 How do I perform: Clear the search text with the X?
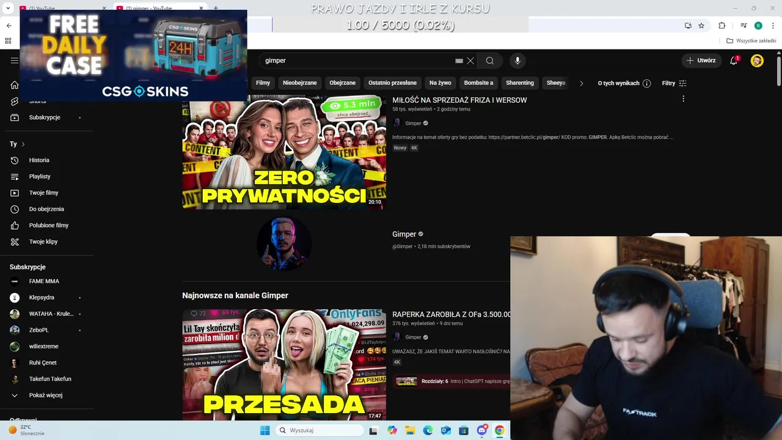470,61
